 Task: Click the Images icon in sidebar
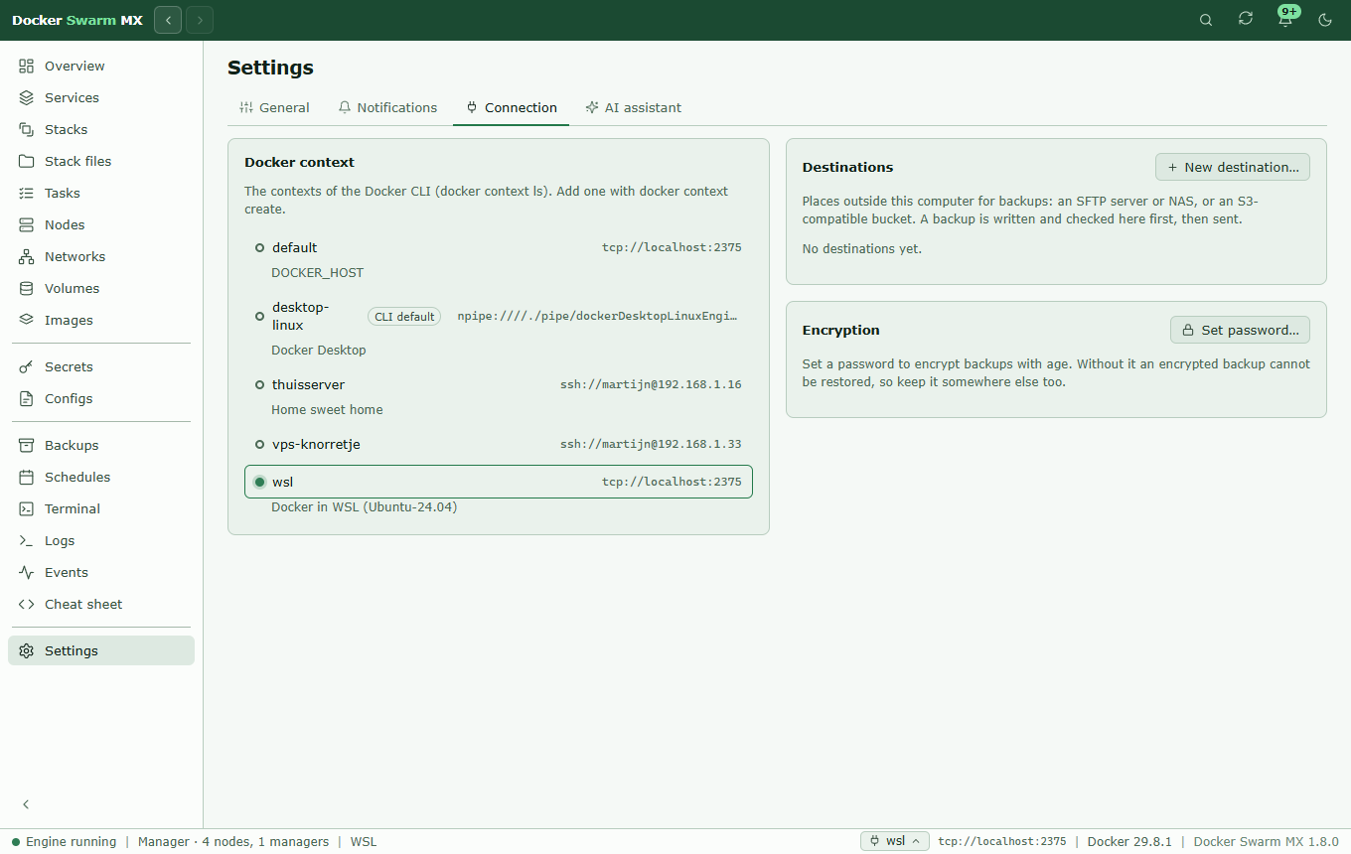(x=27, y=320)
